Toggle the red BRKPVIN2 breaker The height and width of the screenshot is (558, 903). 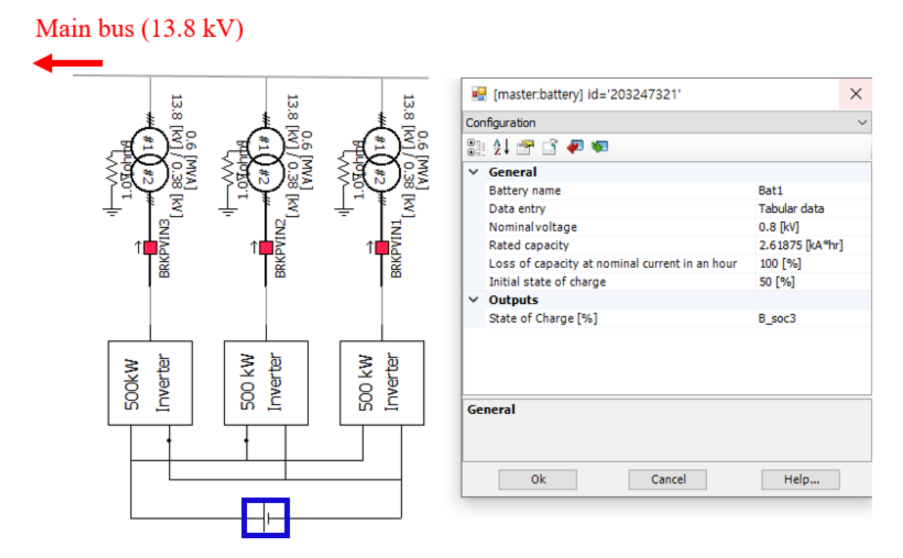(266, 247)
